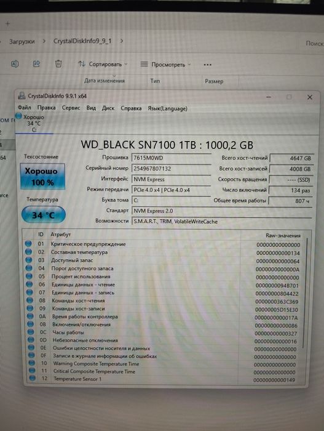324x431 pixels.
Task: Click the Загрузки breadcrumb in Explorer
Action: [22, 41]
